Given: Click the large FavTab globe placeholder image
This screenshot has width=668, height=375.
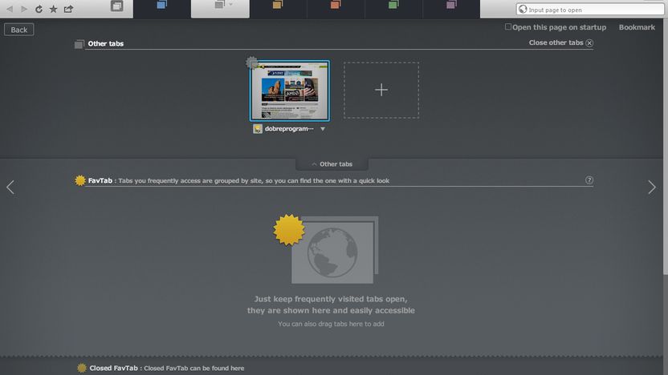Looking at the screenshot, I should point(326,248).
